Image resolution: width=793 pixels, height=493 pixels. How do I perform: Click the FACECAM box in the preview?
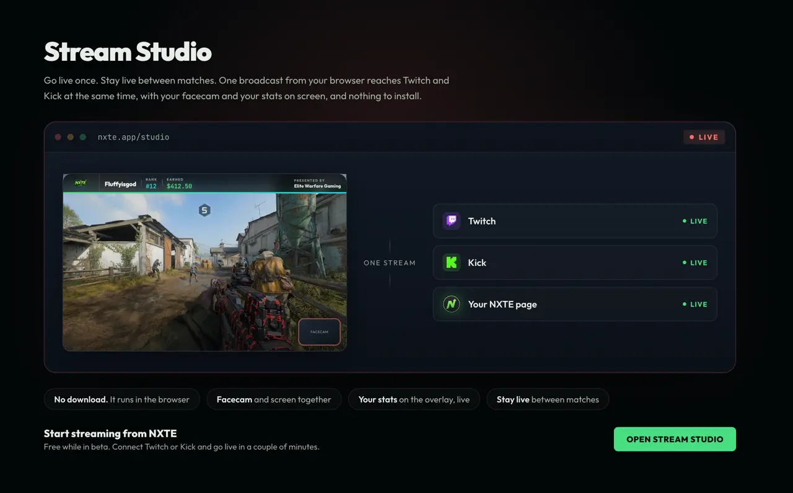[x=319, y=332]
